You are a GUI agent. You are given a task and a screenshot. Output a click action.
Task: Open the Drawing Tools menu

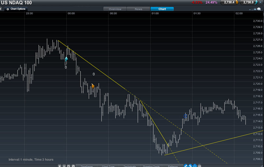(x=151, y=166)
